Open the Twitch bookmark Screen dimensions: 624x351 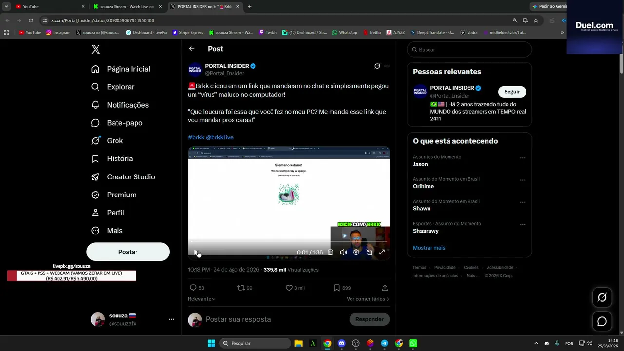pos(268,33)
